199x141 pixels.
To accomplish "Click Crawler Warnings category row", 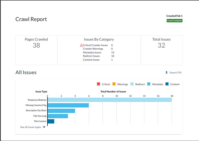I will tap(98, 49).
